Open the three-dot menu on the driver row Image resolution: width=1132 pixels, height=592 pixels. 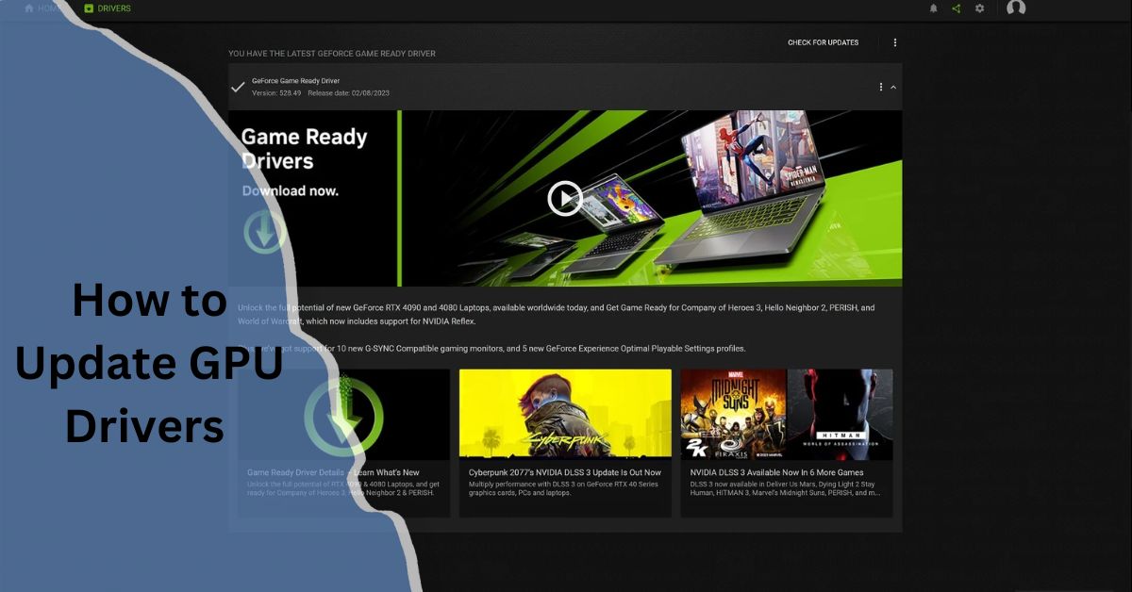881,87
